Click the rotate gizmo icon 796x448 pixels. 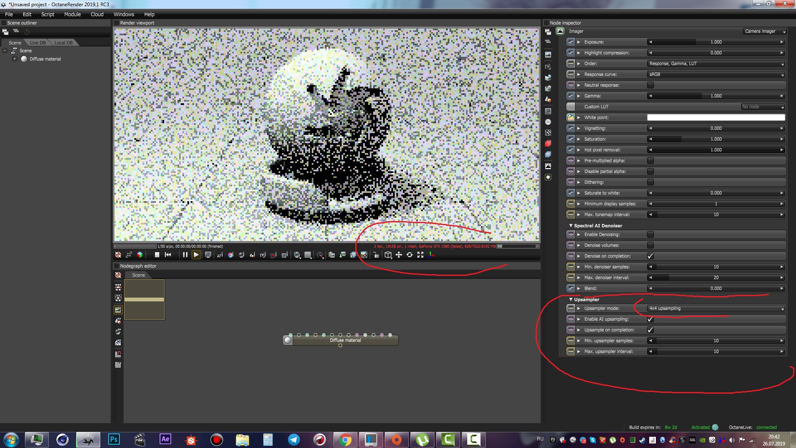tap(410, 255)
